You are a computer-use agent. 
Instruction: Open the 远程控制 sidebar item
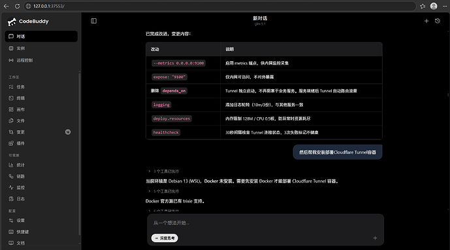tap(41, 61)
